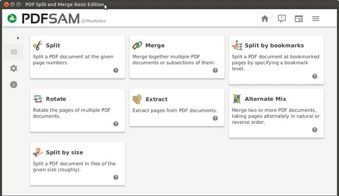The height and width of the screenshot is (196, 339).
Task: Open the Home dashboard button
Action: [x=265, y=19]
